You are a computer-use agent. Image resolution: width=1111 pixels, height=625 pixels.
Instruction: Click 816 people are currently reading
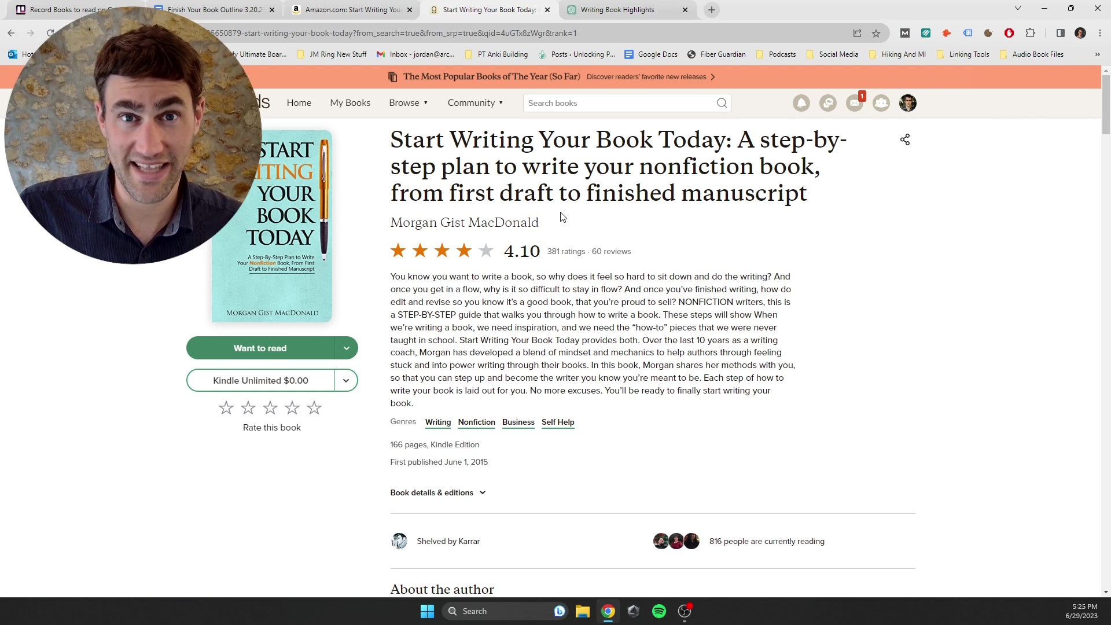pos(767,541)
